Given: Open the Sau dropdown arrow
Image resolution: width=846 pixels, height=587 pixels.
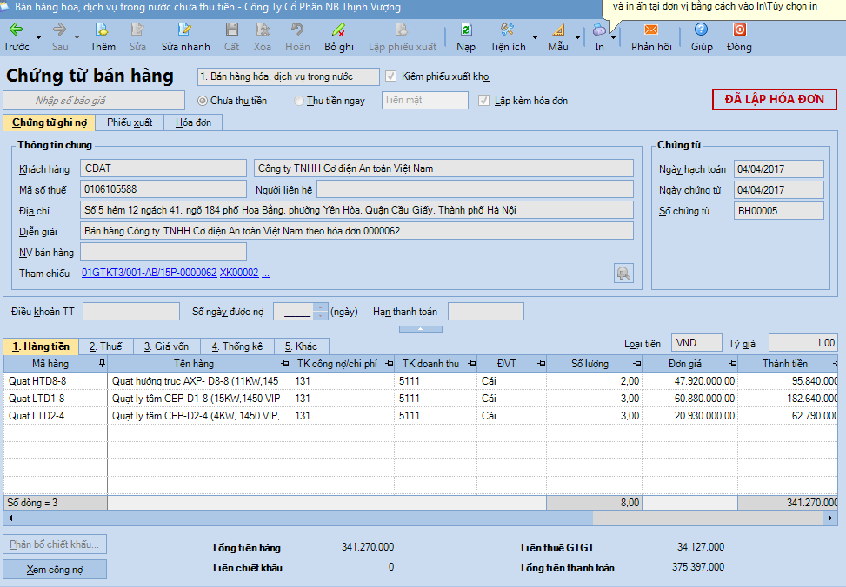Looking at the screenshot, I should pyautogui.click(x=77, y=37).
